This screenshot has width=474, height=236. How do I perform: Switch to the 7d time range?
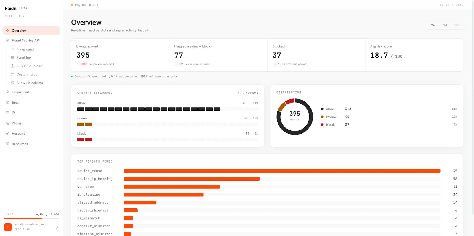click(x=445, y=25)
